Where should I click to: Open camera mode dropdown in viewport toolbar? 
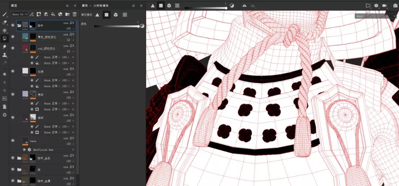[368, 6]
